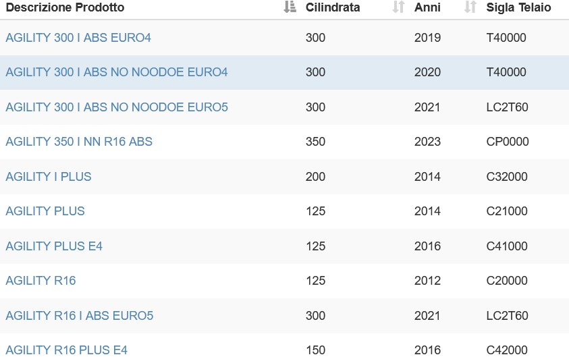Sort by Sigla Telaio column header
This screenshot has width=569, height=359.
click(x=518, y=7)
